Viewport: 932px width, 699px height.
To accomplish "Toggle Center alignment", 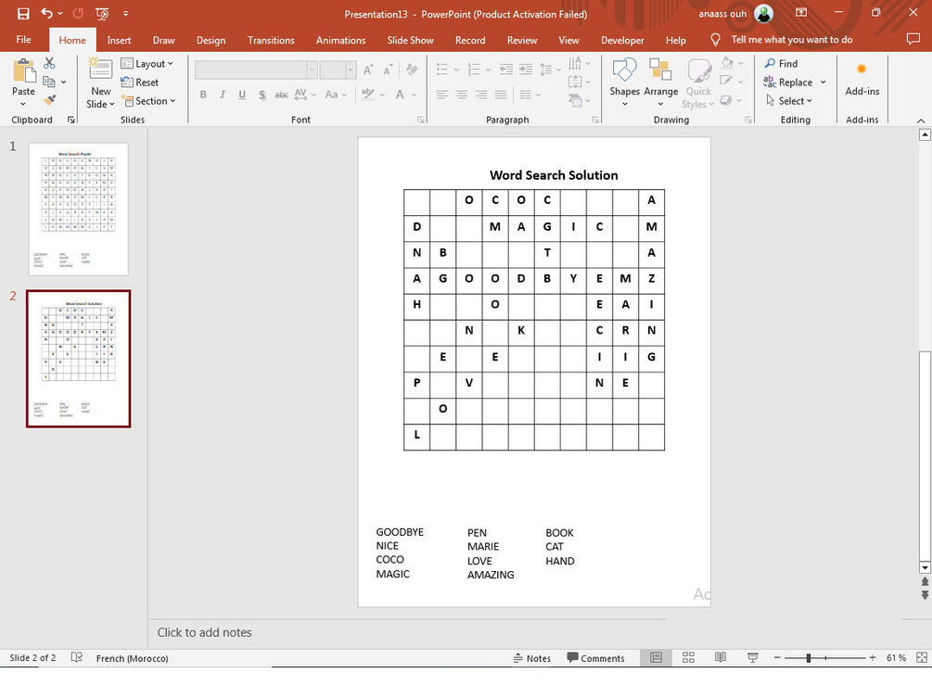I will 461,95.
